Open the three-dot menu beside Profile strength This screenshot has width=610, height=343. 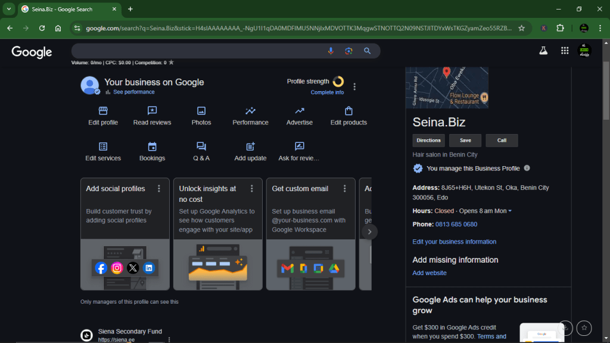tap(354, 86)
